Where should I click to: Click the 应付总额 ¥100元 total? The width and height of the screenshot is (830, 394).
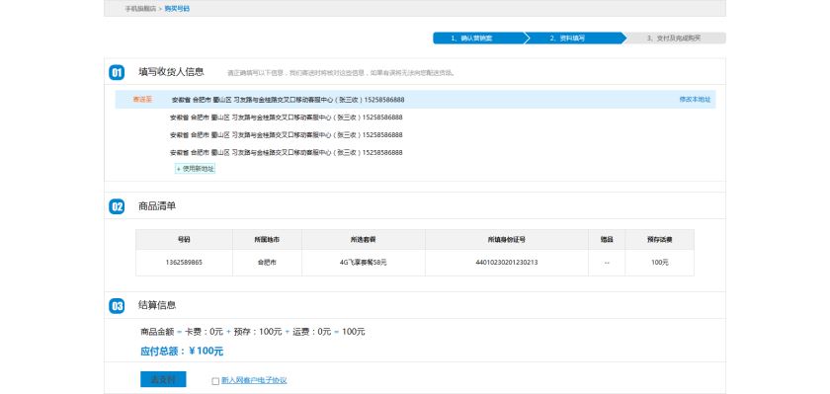pos(182,352)
